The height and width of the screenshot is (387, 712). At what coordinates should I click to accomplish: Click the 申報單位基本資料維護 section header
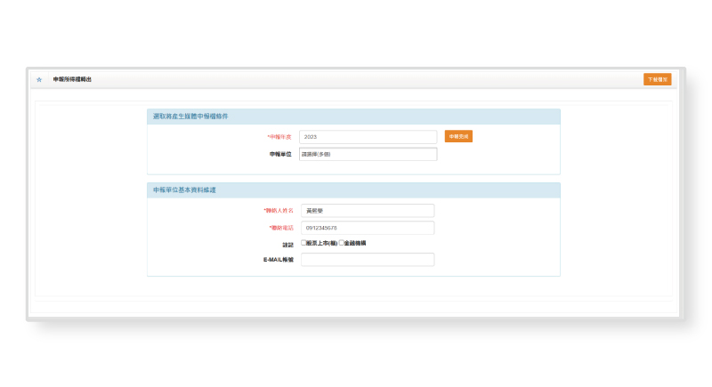point(184,190)
